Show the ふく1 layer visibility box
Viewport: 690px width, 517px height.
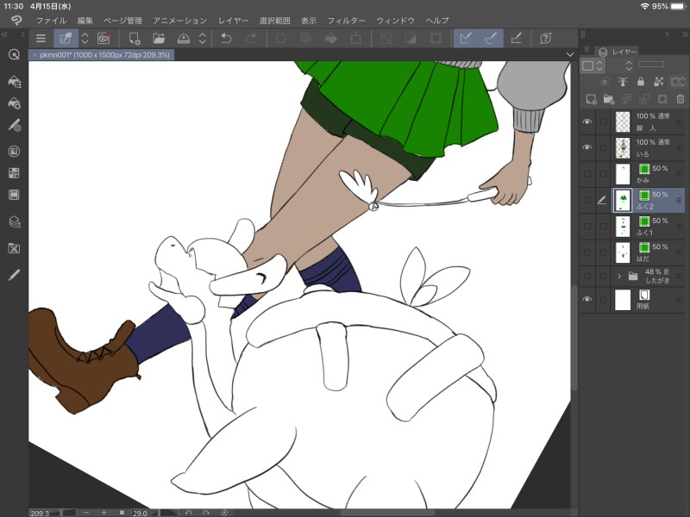point(587,227)
